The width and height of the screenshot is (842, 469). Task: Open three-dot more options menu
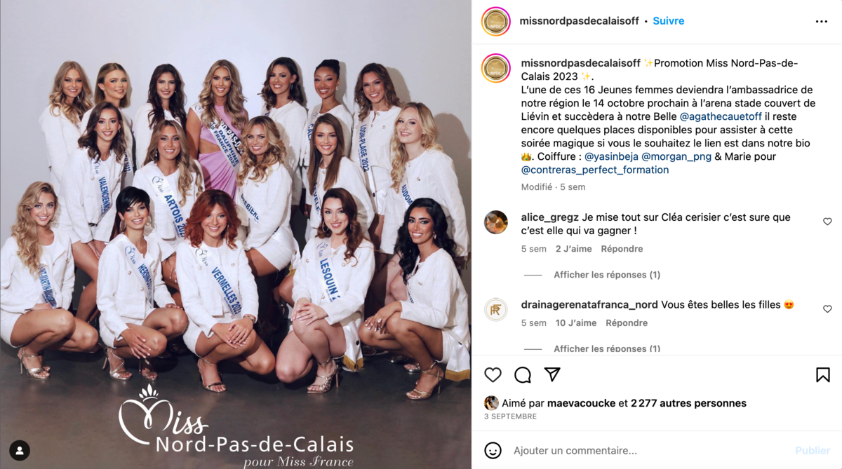(x=821, y=22)
